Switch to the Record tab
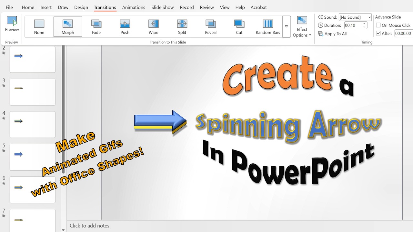Viewport: 413px width, 232px height. pos(187,7)
